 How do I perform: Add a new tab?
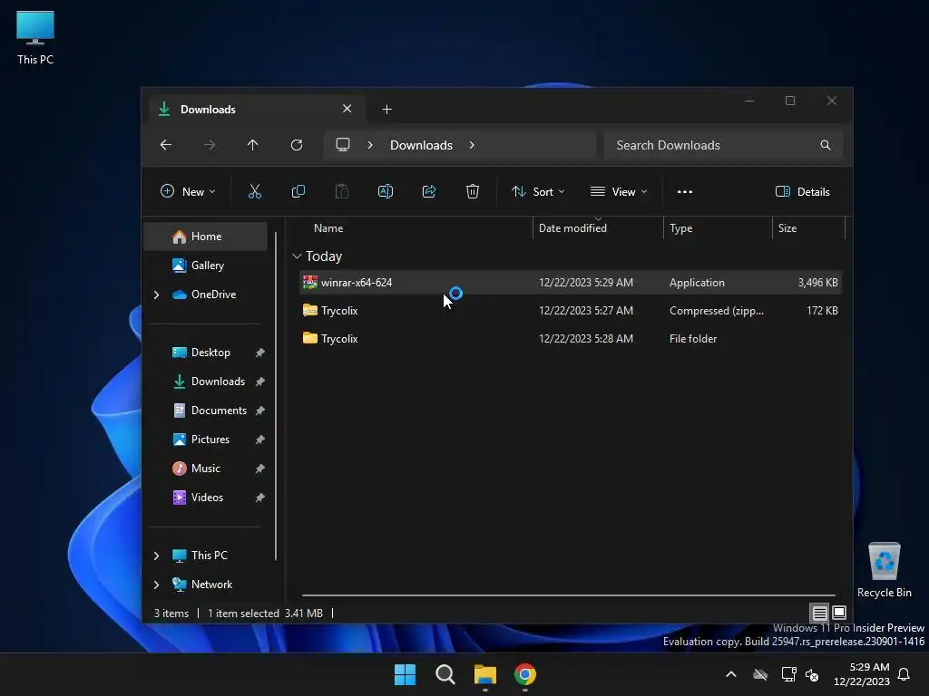(x=386, y=109)
